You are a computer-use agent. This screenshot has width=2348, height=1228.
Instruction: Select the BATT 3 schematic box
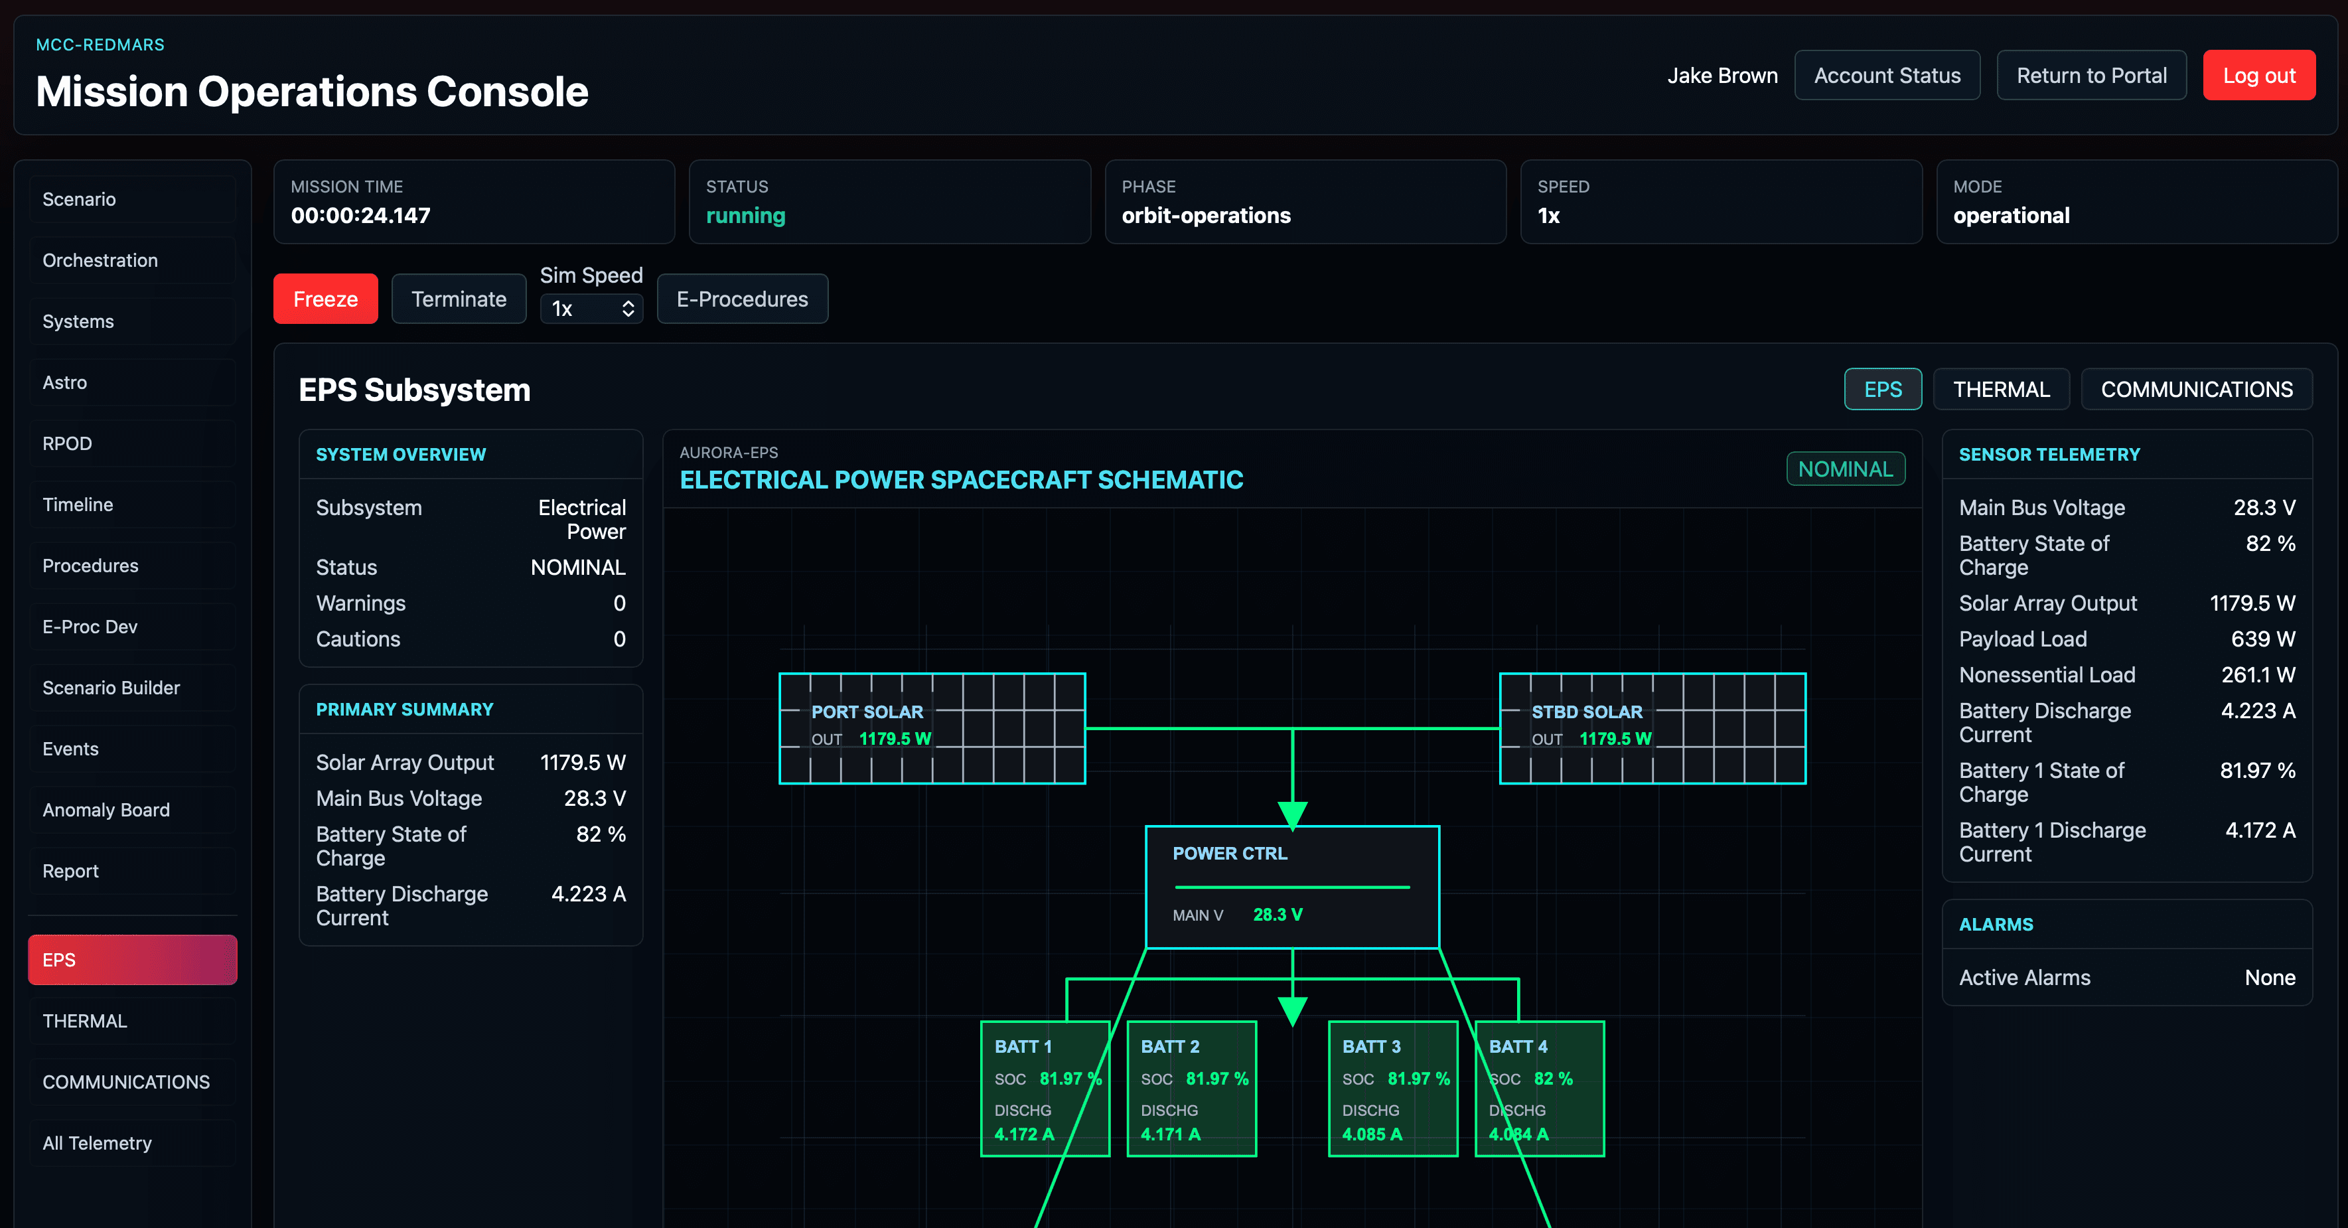[x=1393, y=1089]
